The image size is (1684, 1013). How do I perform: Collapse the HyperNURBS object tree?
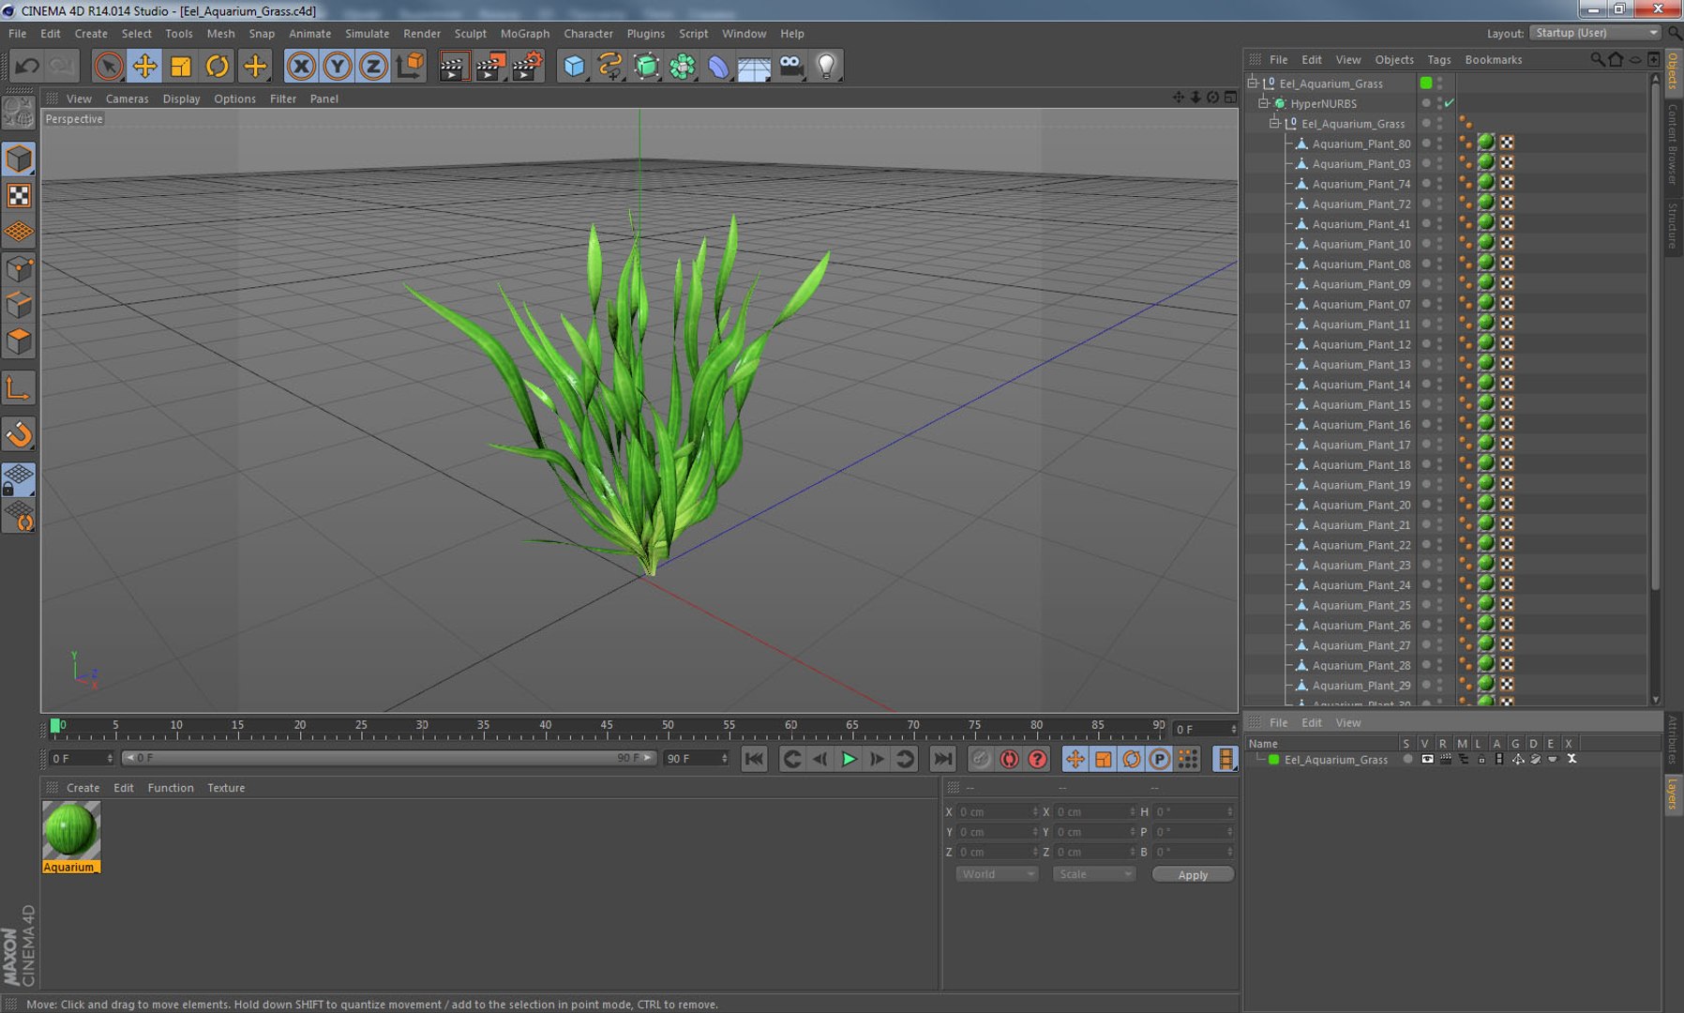(x=1263, y=103)
